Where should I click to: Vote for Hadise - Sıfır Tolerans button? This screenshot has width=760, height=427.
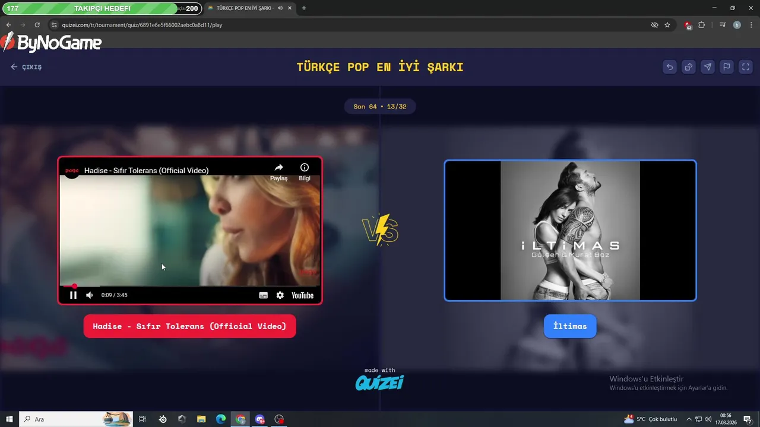pos(189,326)
